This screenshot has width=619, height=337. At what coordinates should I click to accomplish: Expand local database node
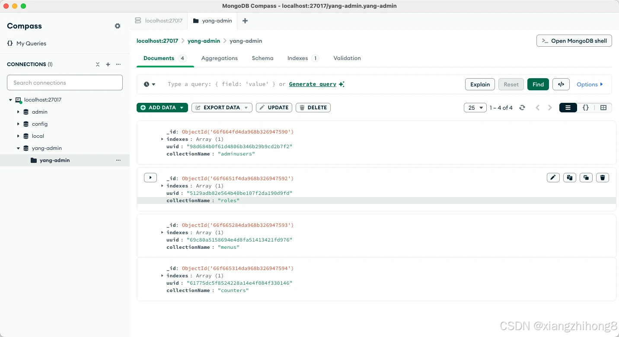tap(18, 136)
